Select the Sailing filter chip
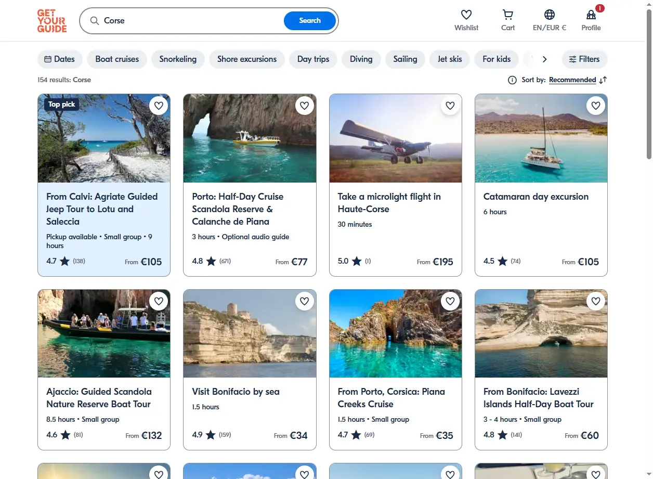653x479 pixels. click(405, 59)
